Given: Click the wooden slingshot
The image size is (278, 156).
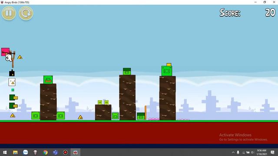Looking at the screenshot, I should (x=13, y=59).
